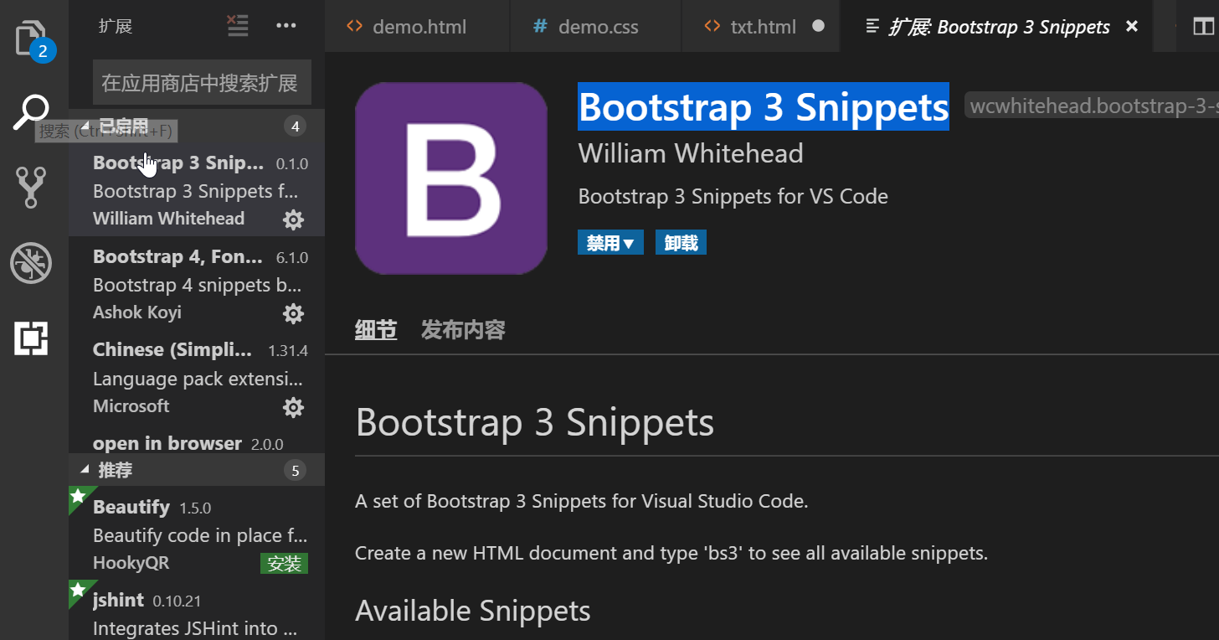Click the enabled extensions count badge 4
The height and width of the screenshot is (640, 1219).
[295, 126]
